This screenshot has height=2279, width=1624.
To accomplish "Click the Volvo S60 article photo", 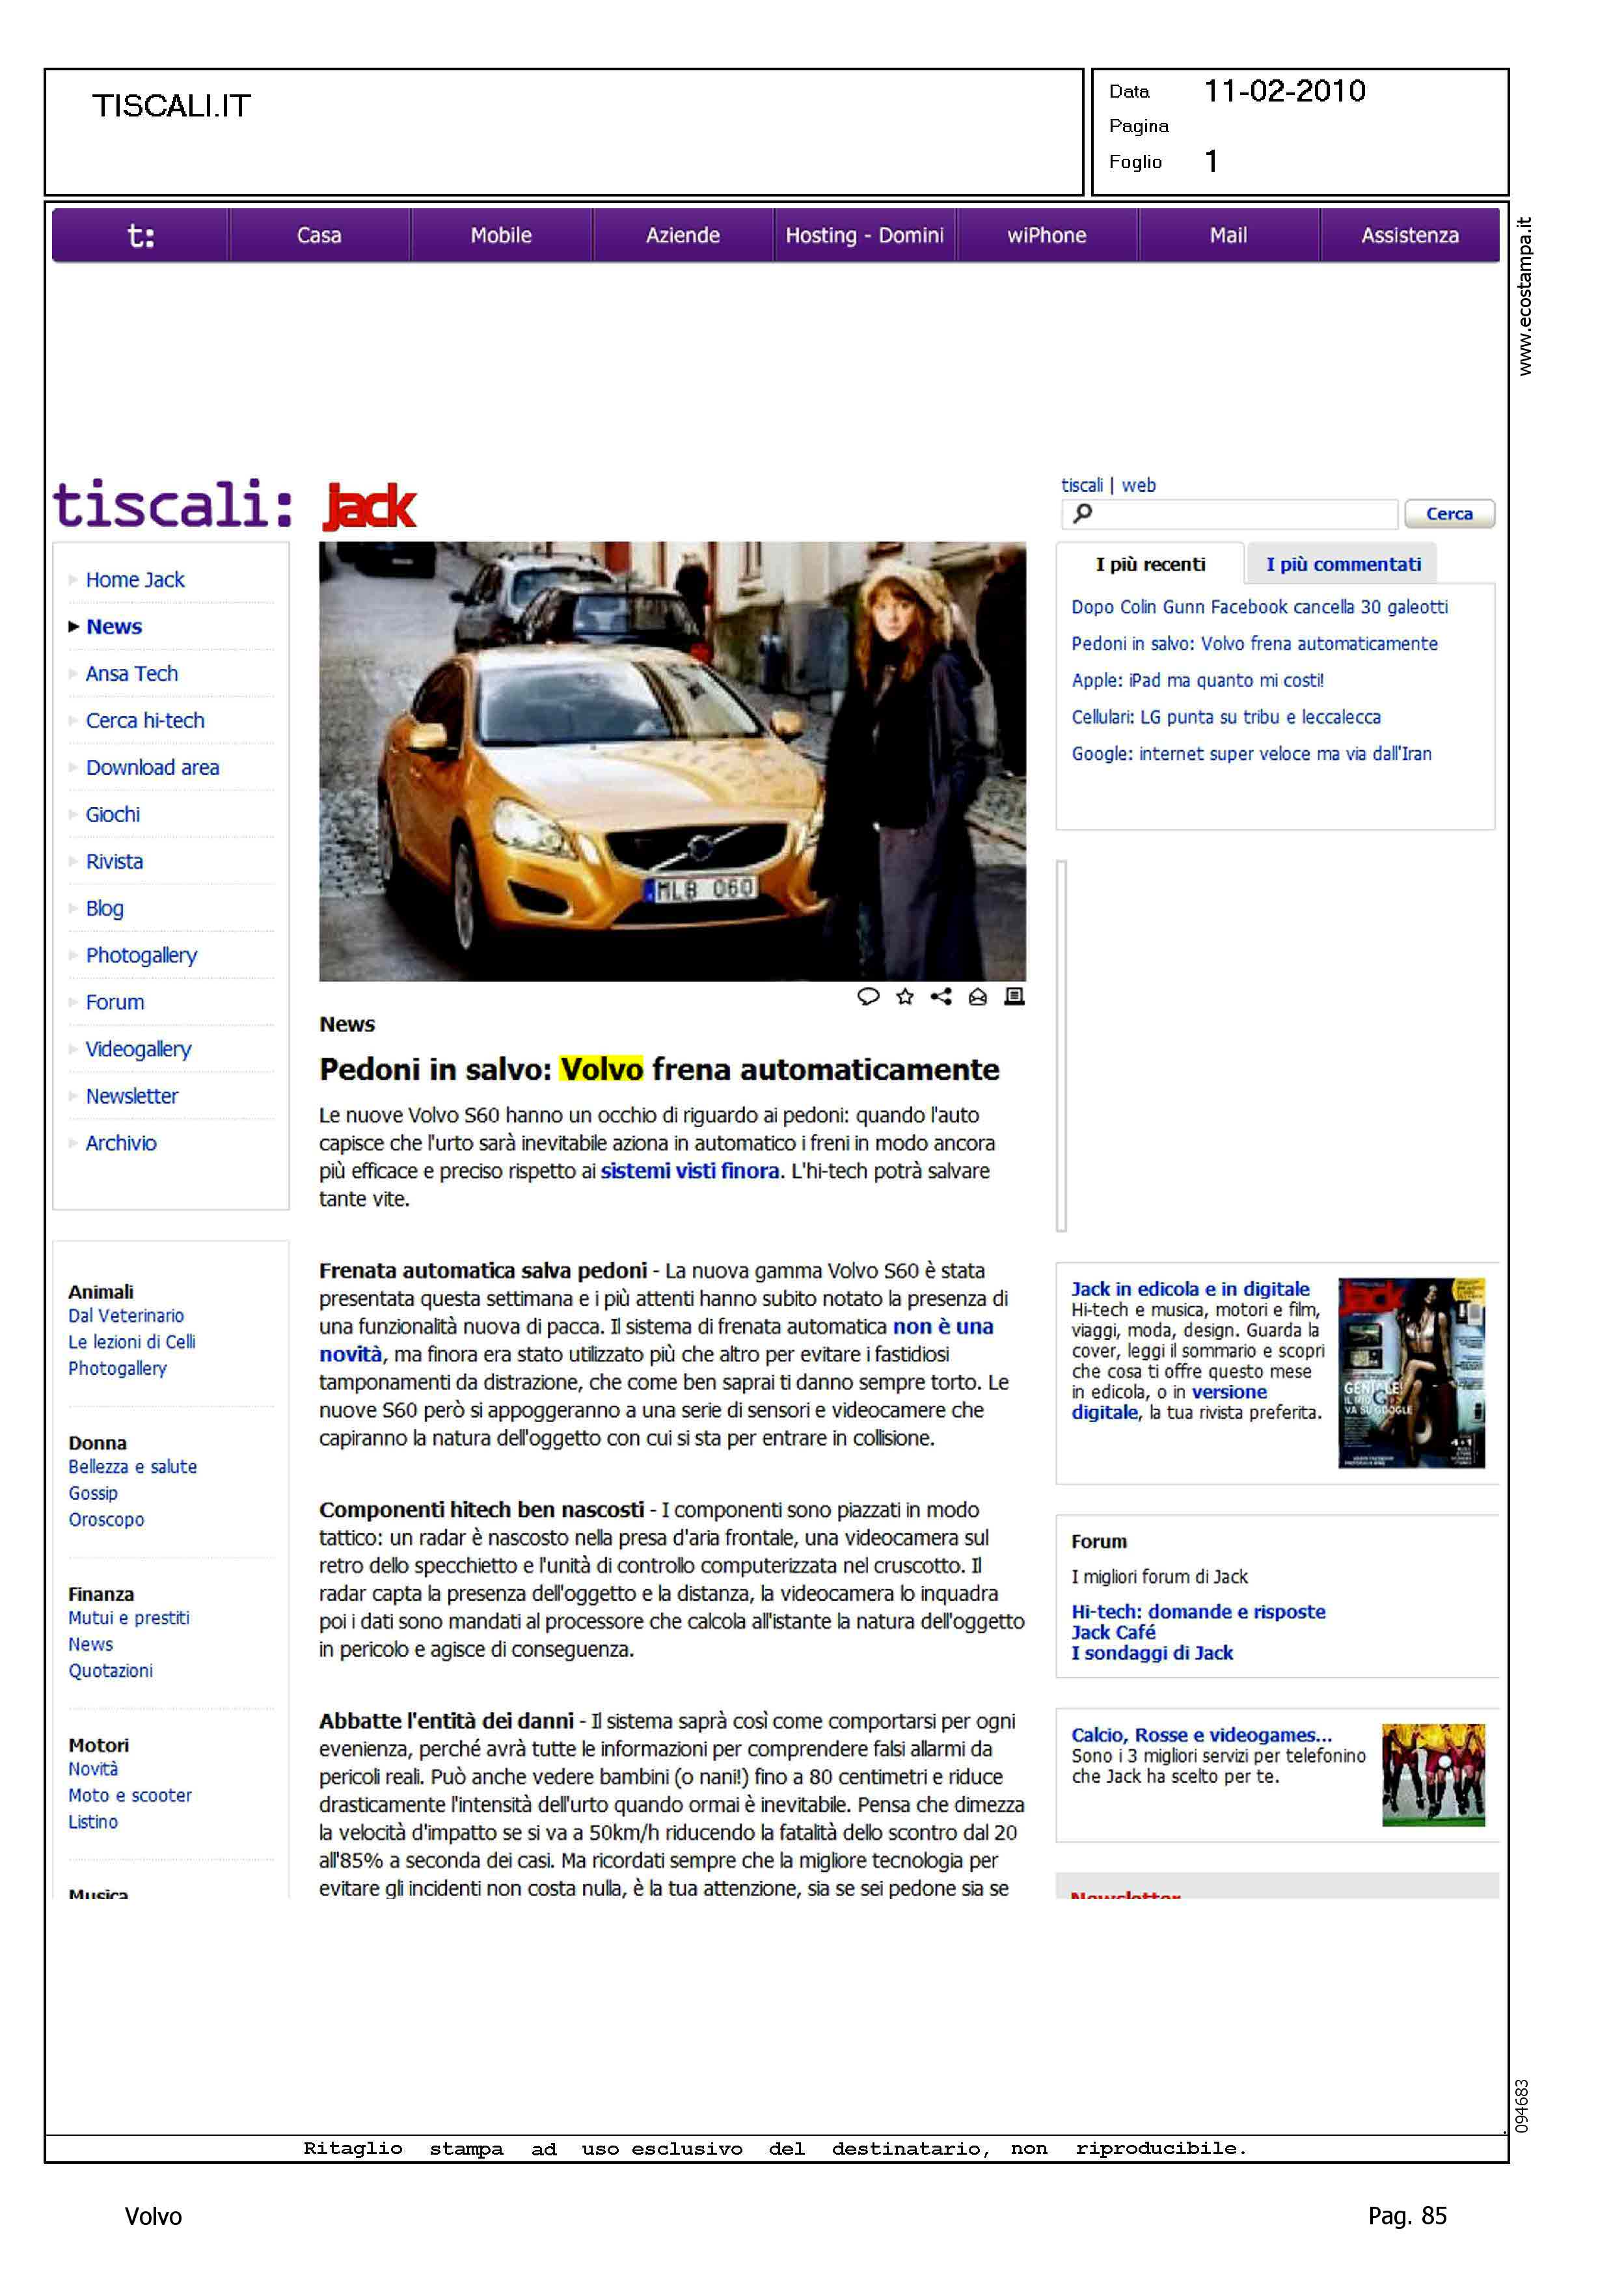I will (x=672, y=761).
